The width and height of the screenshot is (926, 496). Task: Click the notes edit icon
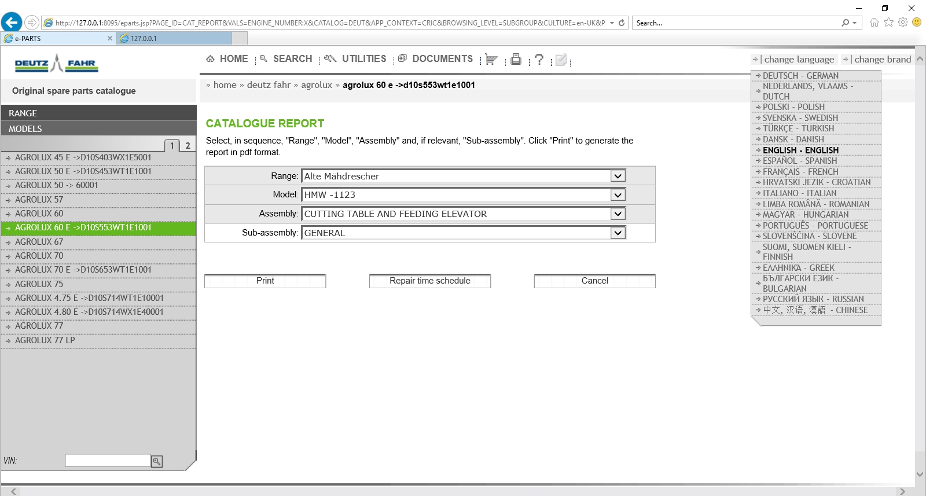point(561,60)
